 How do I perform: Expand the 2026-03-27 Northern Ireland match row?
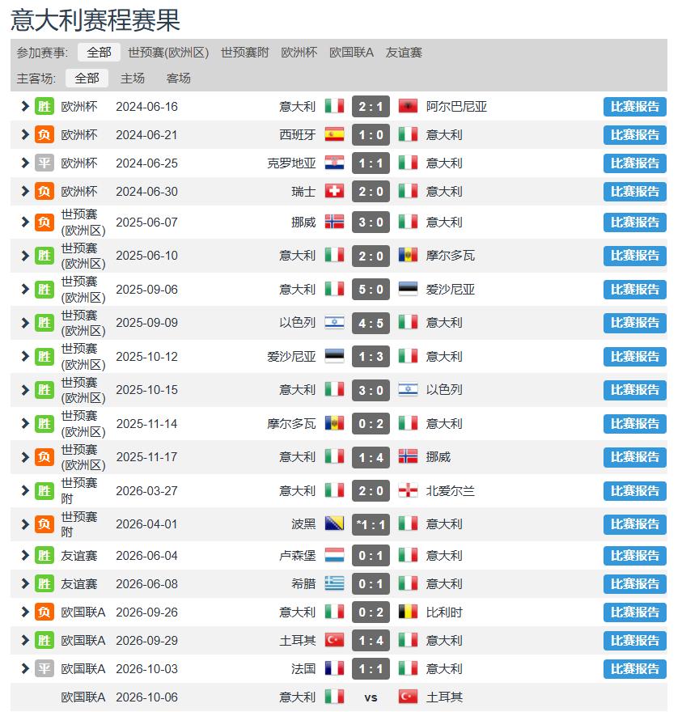pos(25,490)
